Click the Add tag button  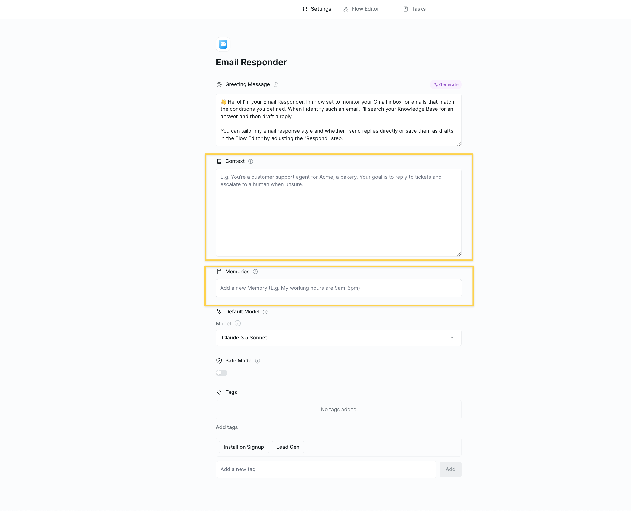(450, 469)
